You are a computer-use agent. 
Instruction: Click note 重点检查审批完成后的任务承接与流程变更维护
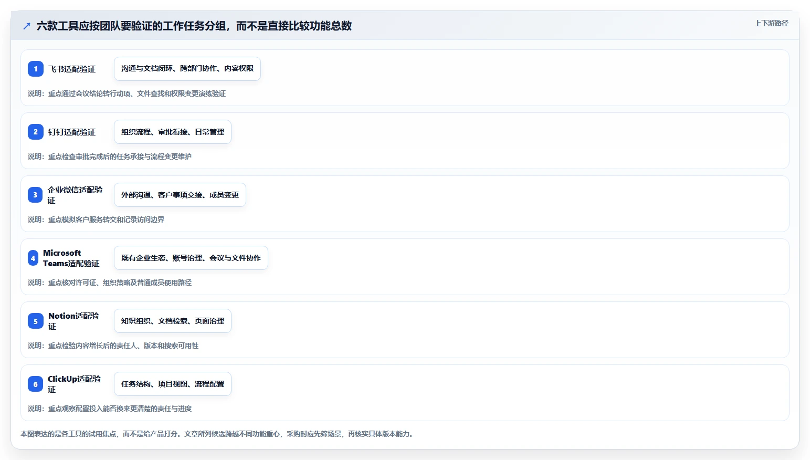point(120,156)
